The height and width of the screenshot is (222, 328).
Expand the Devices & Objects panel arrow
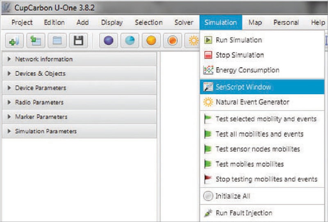pyautogui.click(x=9, y=74)
